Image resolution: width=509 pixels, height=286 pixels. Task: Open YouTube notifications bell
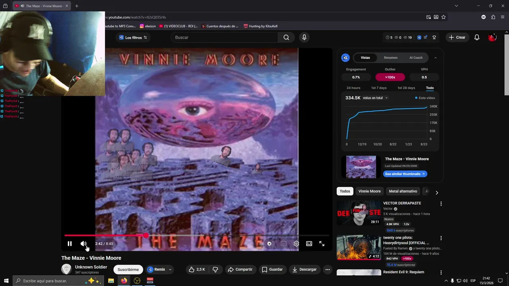[477, 37]
